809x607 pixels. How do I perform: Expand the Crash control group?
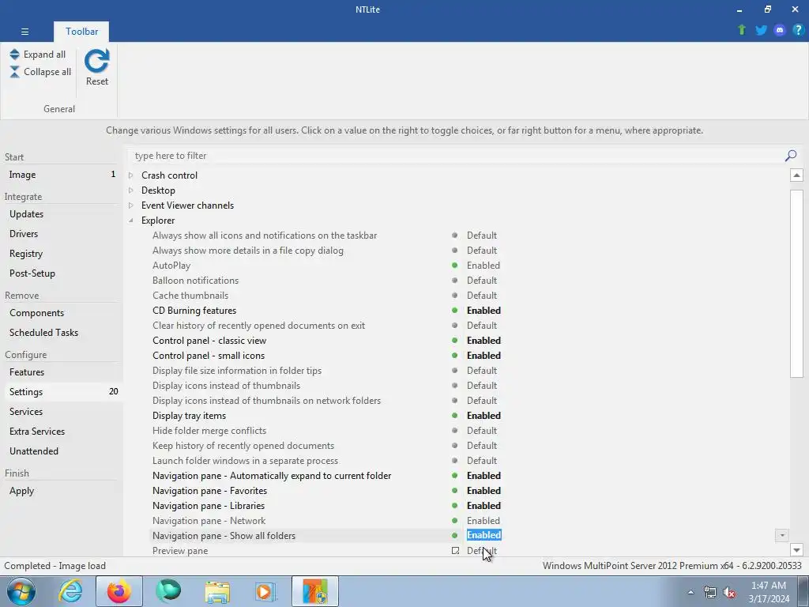pyautogui.click(x=131, y=175)
